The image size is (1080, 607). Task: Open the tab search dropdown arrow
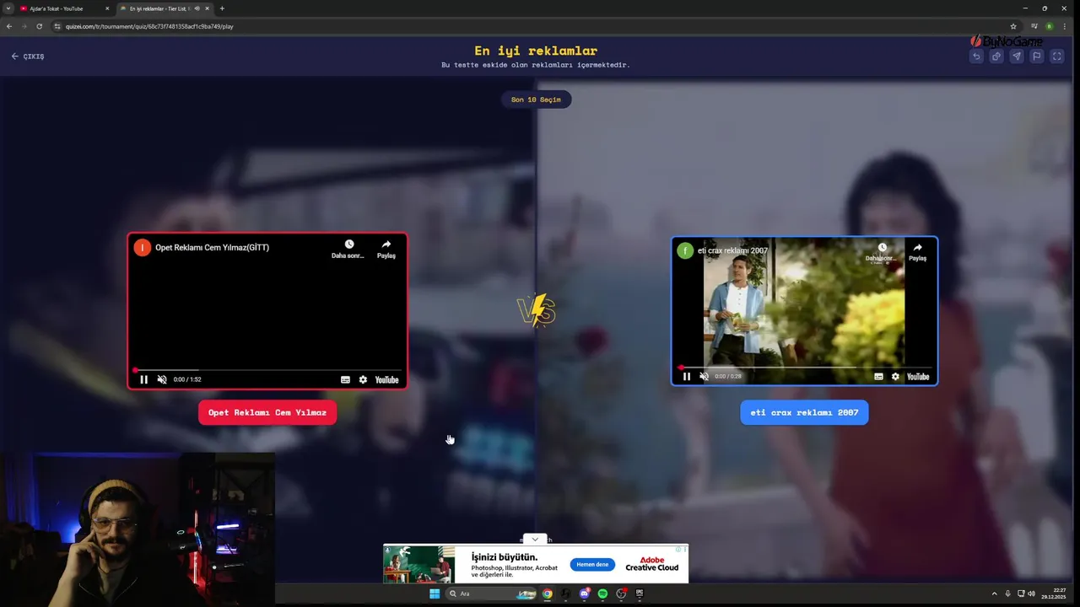pos(8,8)
